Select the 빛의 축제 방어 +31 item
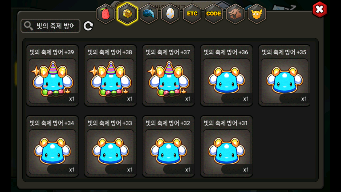Screen dimensions: 341x192 (227, 146)
